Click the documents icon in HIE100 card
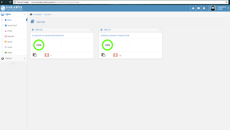Screen dimensions: 230x130 pos(35,55)
